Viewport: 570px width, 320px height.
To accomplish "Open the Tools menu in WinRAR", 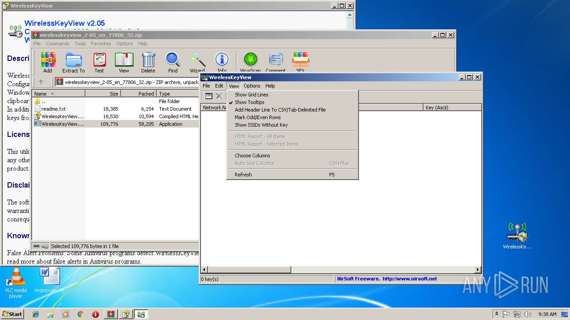I will tap(80, 44).
